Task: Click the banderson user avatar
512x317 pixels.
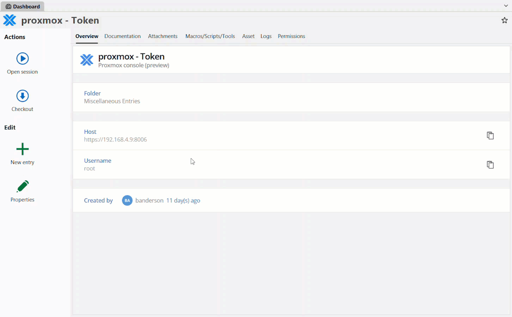Action: pyautogui.click(x=127, y=200)
